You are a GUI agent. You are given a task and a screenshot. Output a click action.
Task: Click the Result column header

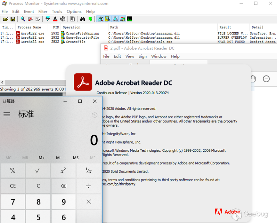click(233, 28)
